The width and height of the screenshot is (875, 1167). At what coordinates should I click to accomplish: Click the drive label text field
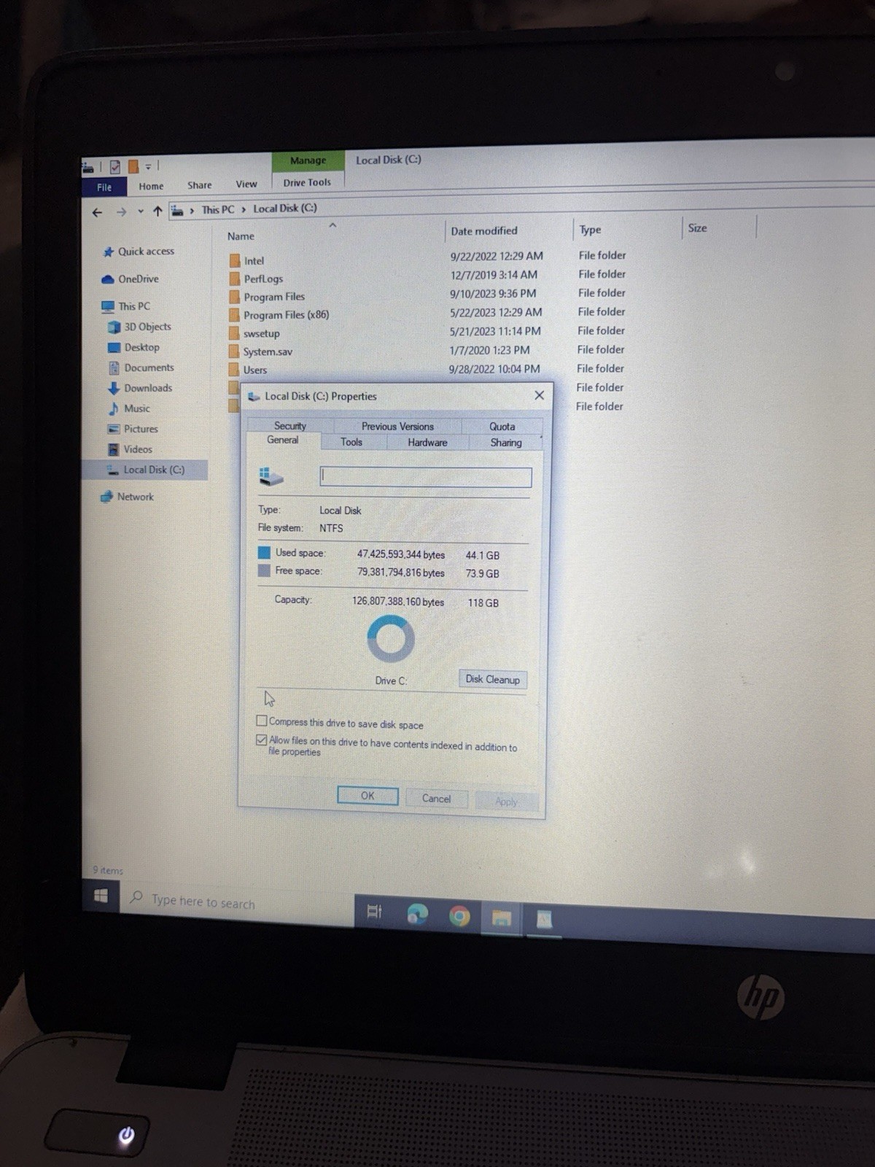tap(426, 477)
